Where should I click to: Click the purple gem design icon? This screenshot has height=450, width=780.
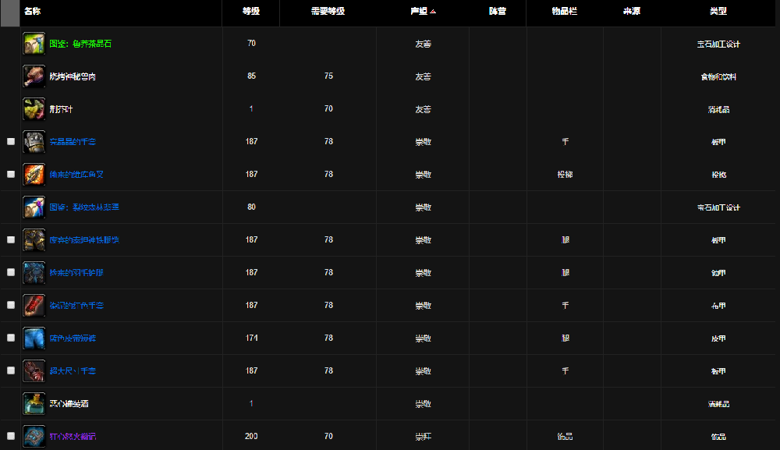click(34, 207)
